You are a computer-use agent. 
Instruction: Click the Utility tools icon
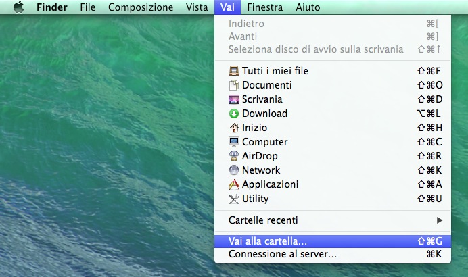[234, 199]
